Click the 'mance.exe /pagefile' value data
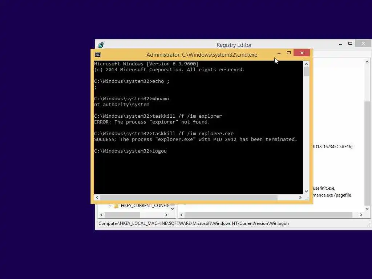The height and width of the screenshot is (279, 372). pos(332,195)
